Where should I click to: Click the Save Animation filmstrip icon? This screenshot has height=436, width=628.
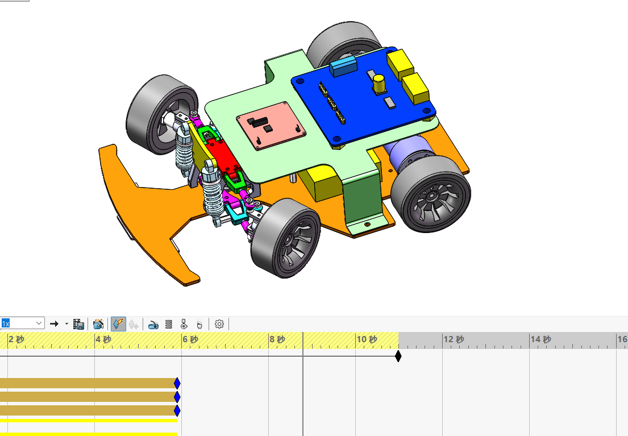pos(79,324)
